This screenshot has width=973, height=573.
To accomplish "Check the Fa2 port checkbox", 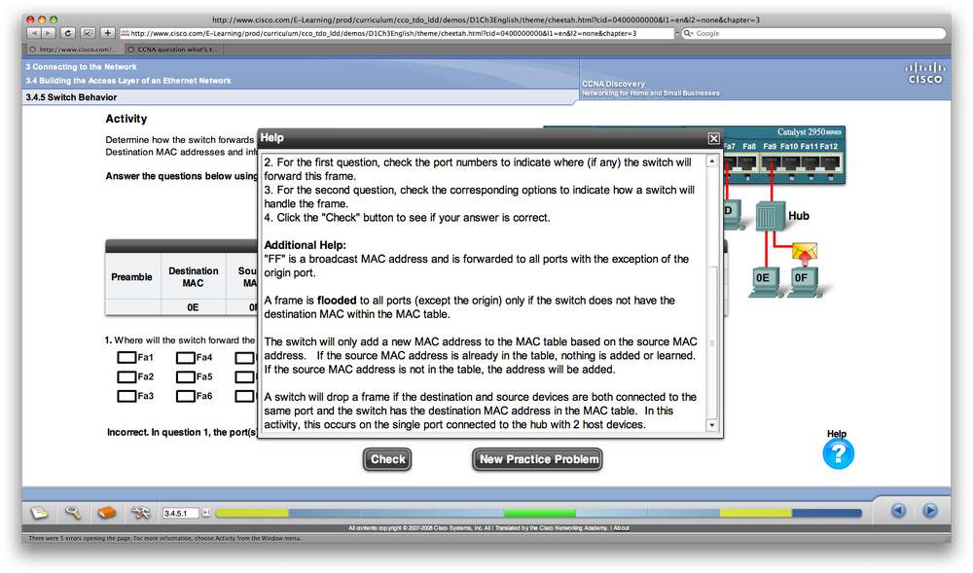I will (x=126, y=377).
